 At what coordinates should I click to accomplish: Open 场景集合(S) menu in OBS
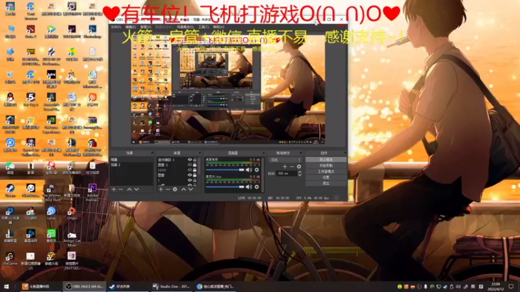[x=185, y=27]
